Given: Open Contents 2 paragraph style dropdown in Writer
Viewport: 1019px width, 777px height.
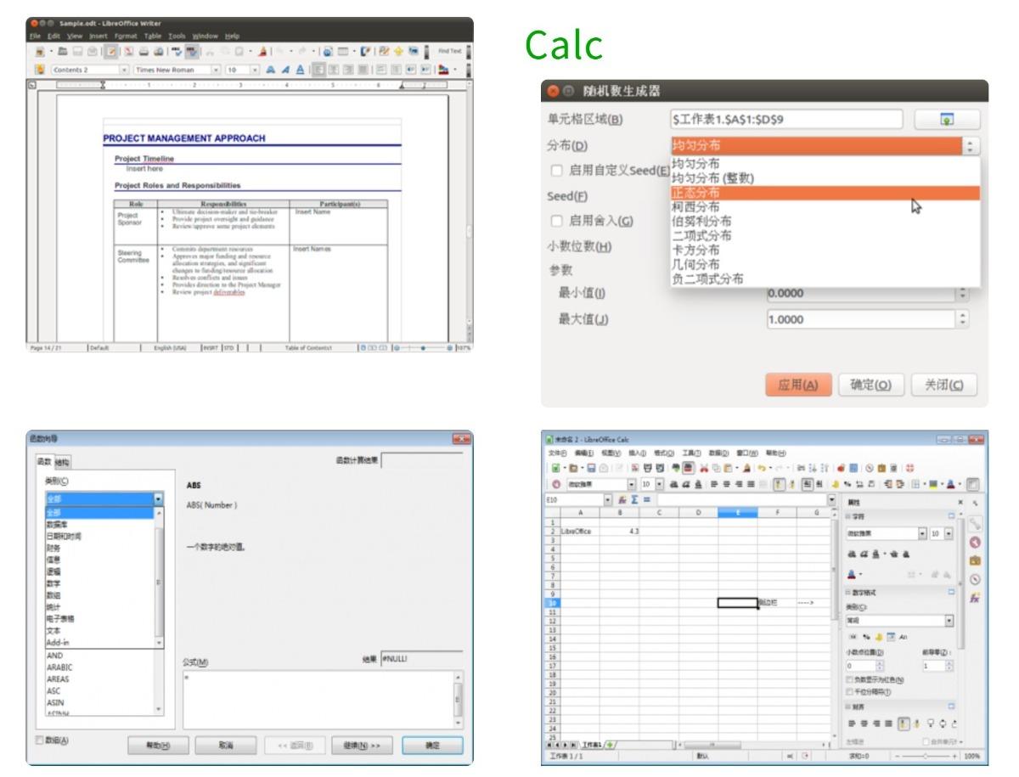Looking at the screenshot, I should [124, 70].
